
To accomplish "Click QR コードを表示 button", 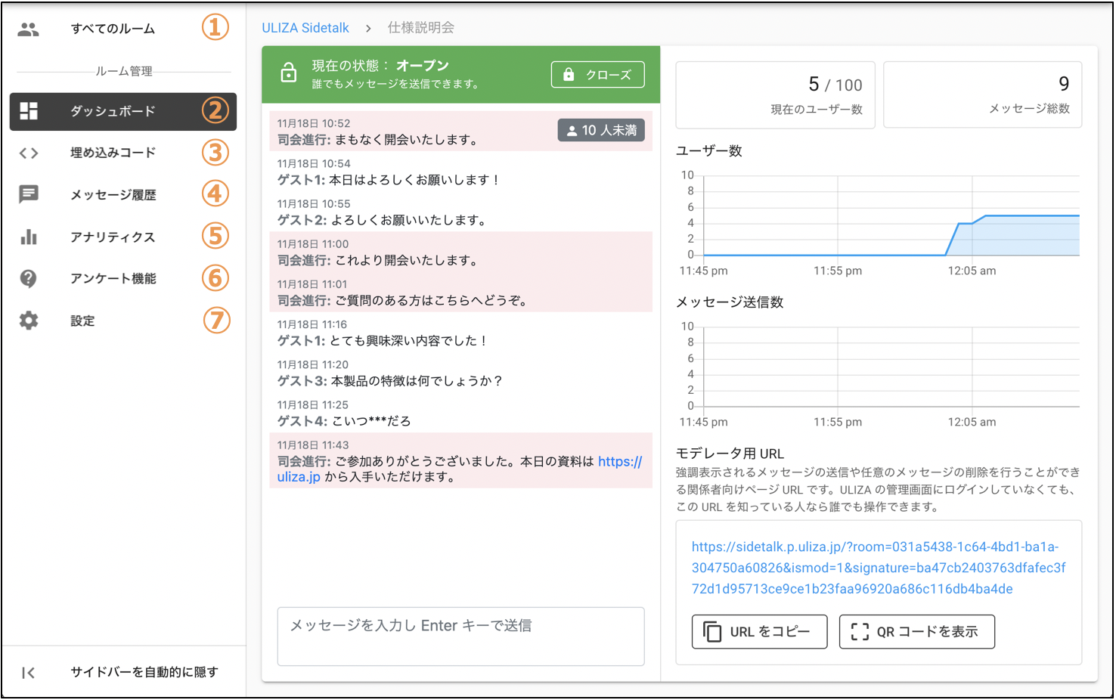I will click(x=916, y=632).
